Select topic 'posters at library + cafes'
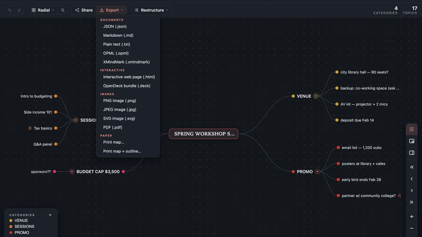The height and width of the screenshot is (237, 422). [363, 164]
